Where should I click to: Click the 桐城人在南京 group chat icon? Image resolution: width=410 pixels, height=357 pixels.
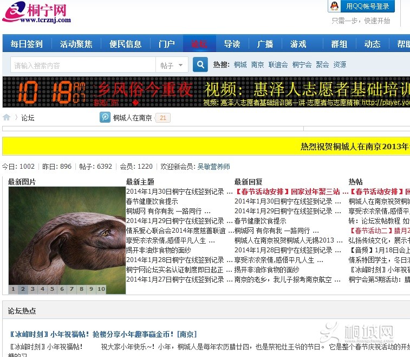click(x=105, y=117)
